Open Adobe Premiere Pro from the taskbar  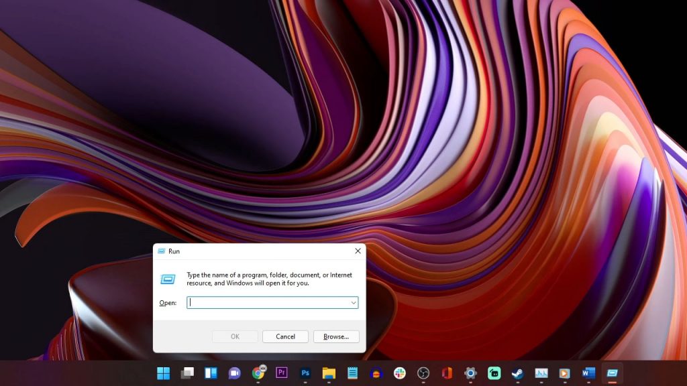tap(282, 373)
